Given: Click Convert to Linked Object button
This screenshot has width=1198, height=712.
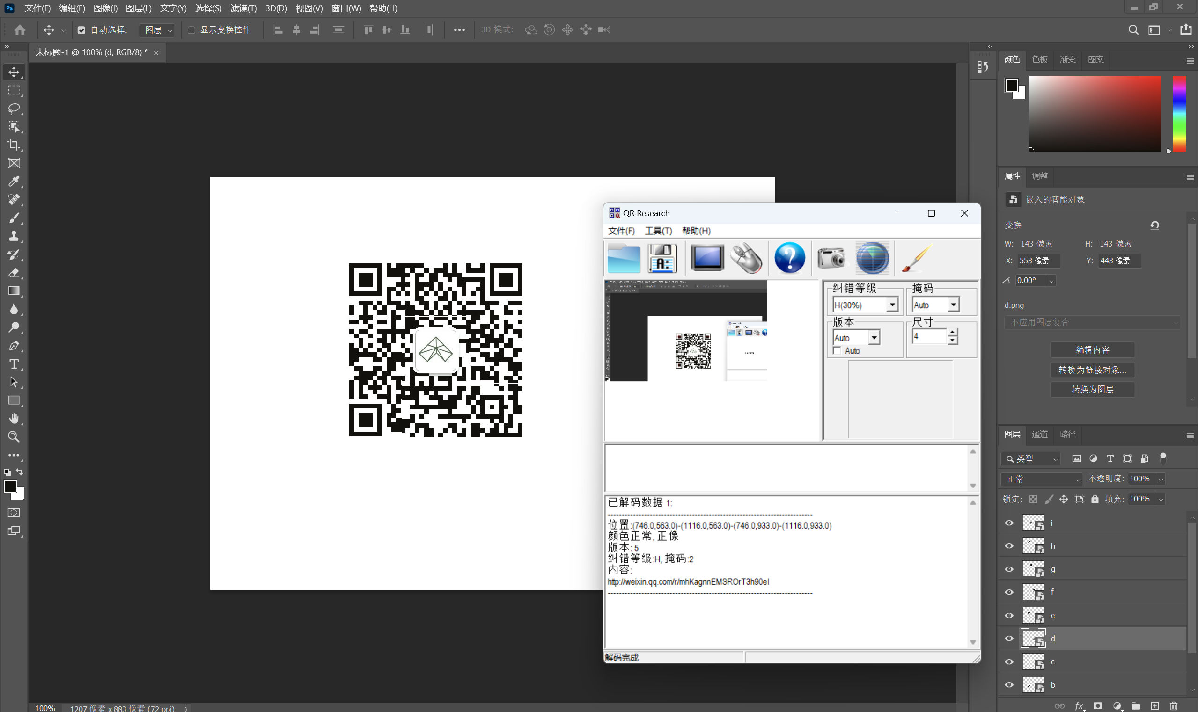Looking at the screenshot, I should (x=1092, y=370).
